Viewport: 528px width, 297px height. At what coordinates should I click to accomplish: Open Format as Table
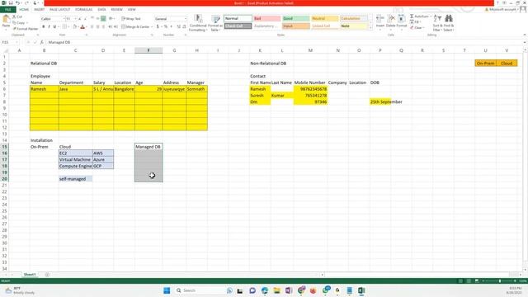[x=215, y=23]
